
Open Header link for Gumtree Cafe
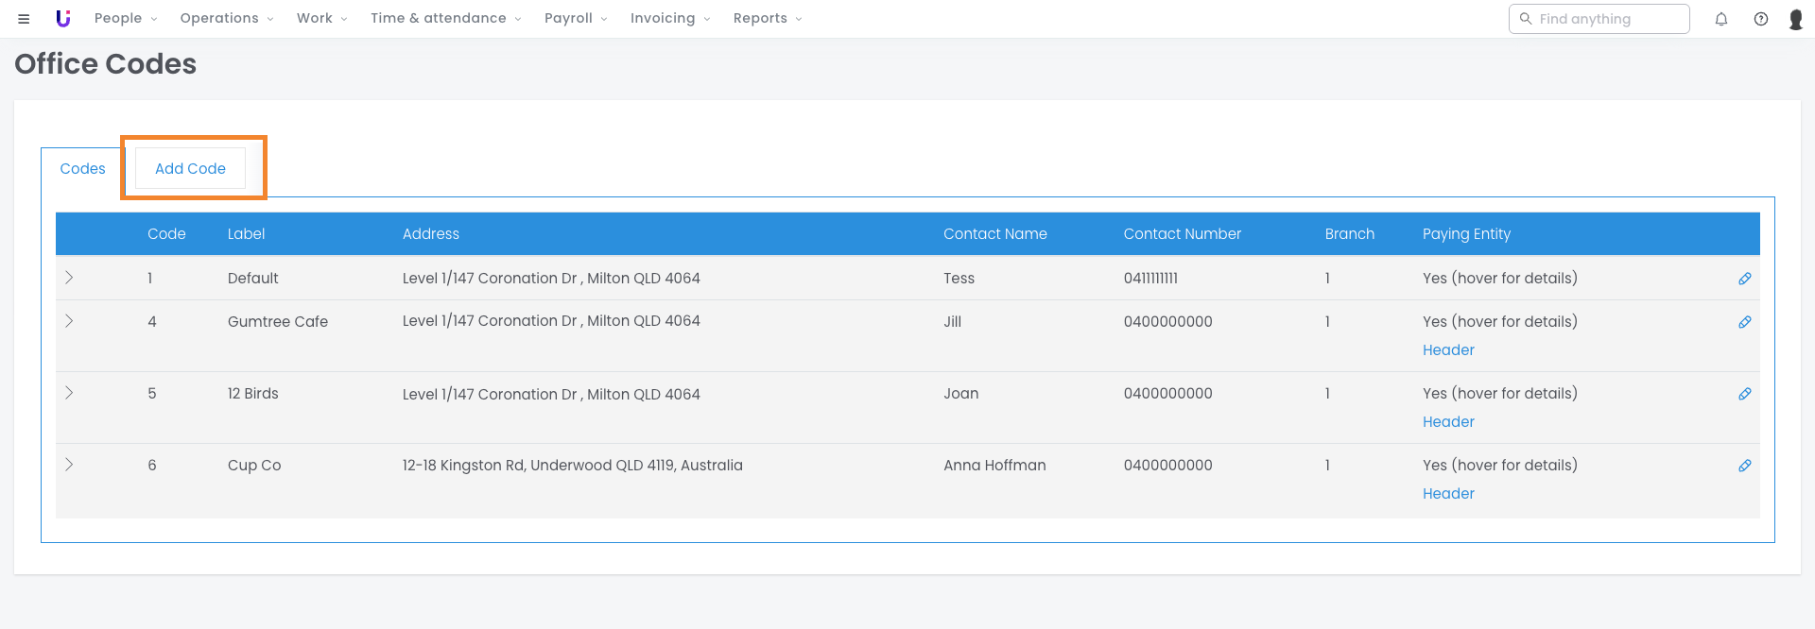tap(1448, 350)
